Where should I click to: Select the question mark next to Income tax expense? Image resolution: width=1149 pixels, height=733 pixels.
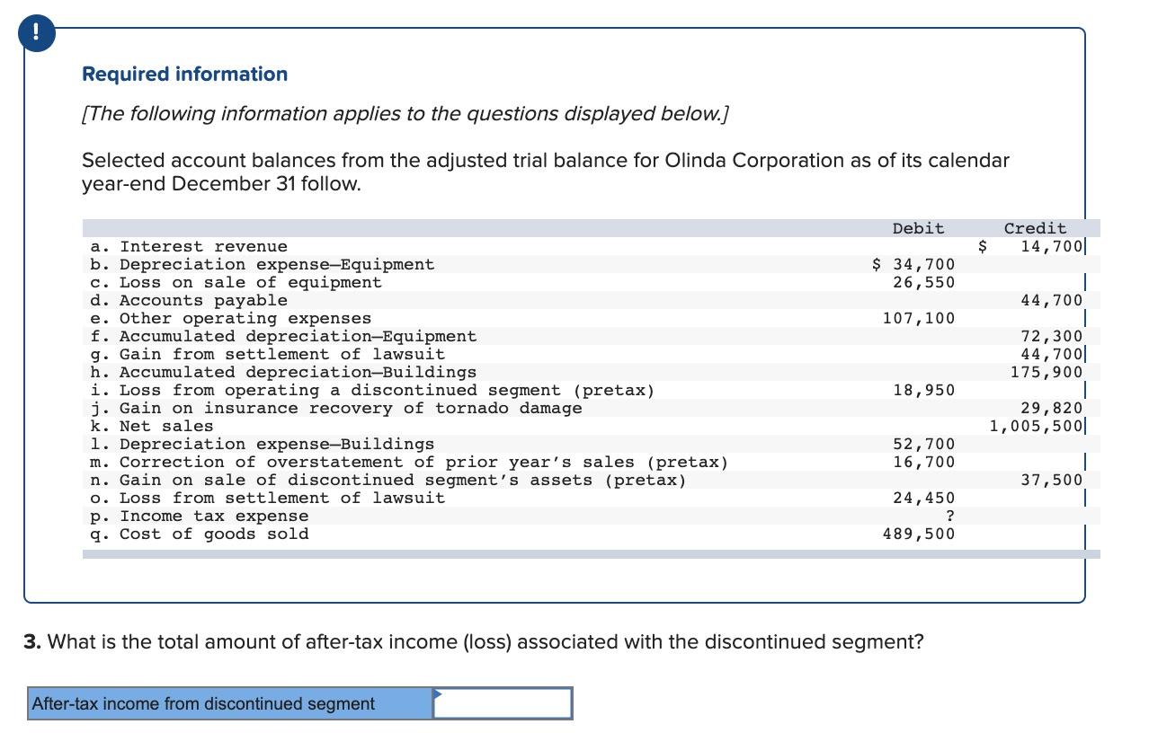[949, 516]
